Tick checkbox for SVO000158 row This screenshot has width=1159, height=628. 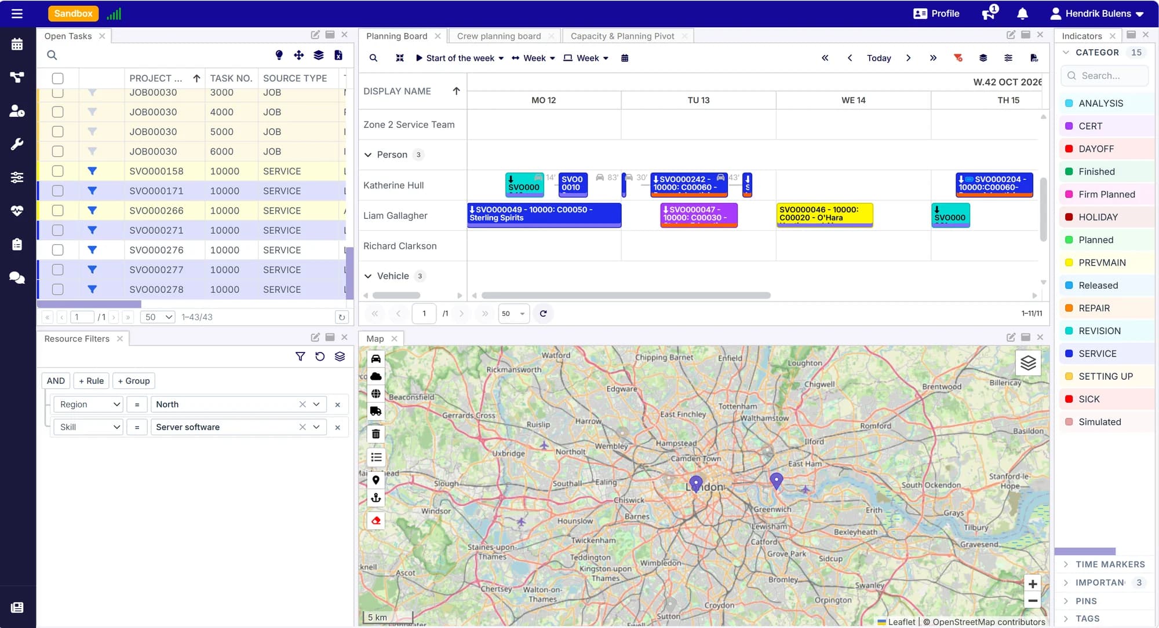click(57, 171)
